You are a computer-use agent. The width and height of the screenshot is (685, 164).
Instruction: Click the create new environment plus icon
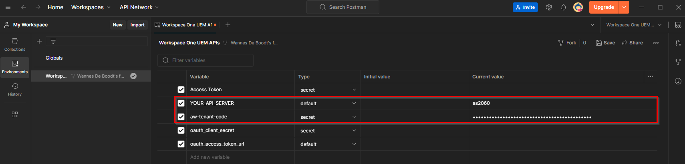point(39,41)
